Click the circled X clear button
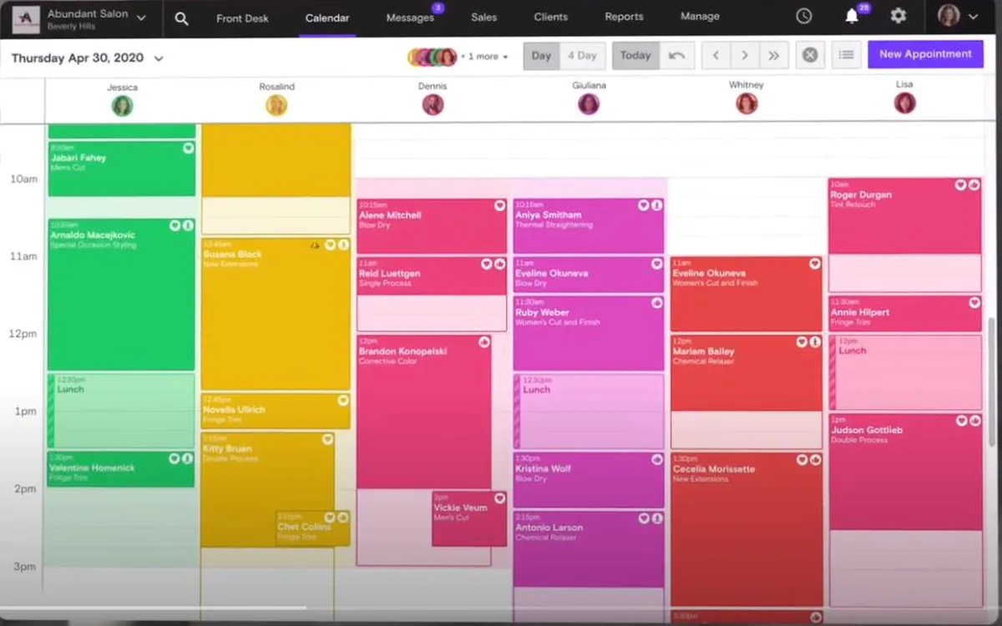The image size is (1002, 626). [x=810, y=56]
